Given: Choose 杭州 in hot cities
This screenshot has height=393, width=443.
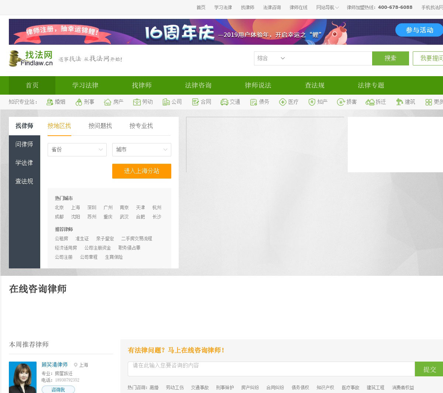Looking at the screenshot, I should tap(157, 208).
